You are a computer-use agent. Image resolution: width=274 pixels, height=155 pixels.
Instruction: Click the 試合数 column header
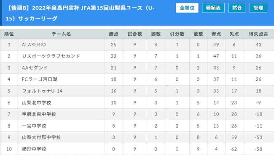pos(135,34)
